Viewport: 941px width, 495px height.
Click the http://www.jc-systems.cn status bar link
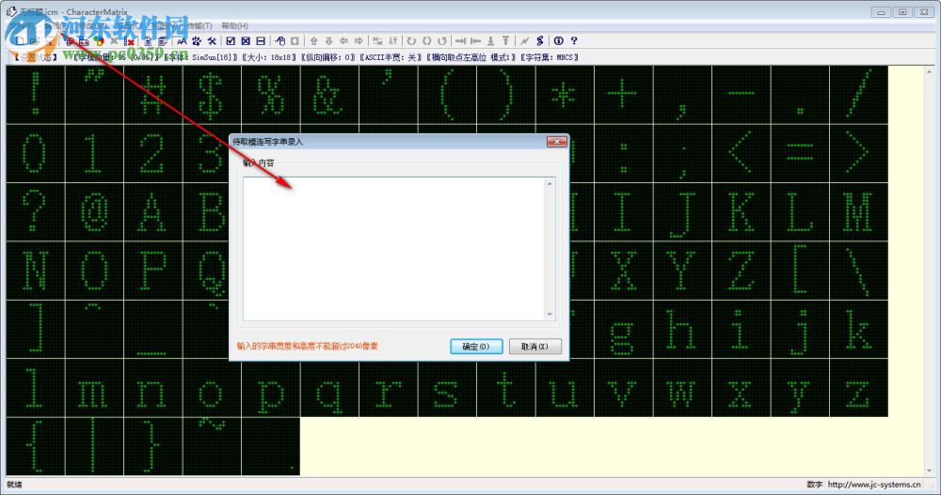(x=874, y=485)
